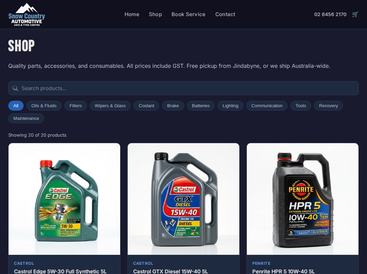Open Castrol Edge 5W-30 Full Synthetic 5L title
Screen dimensions: 367x274
[60, 271]
